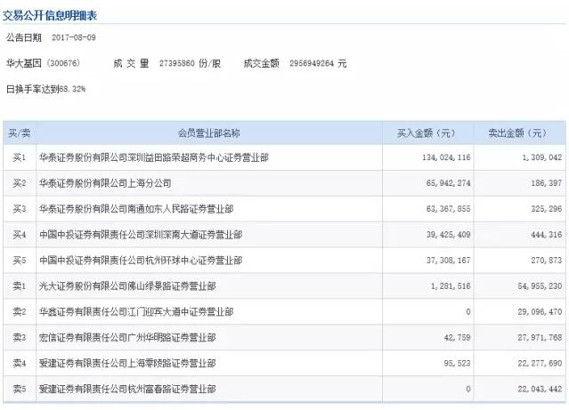The image size is (569, 410).
Task: Select the 卖2 row label
Action: [20, 312]
